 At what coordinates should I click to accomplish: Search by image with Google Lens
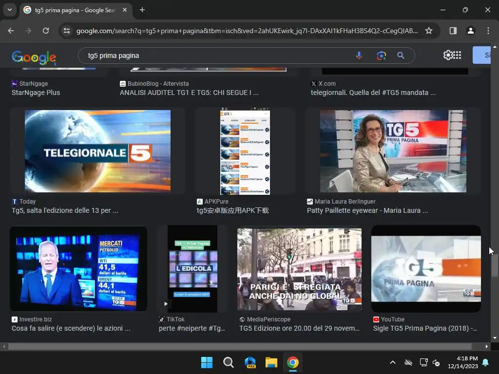tap(381, 56)
